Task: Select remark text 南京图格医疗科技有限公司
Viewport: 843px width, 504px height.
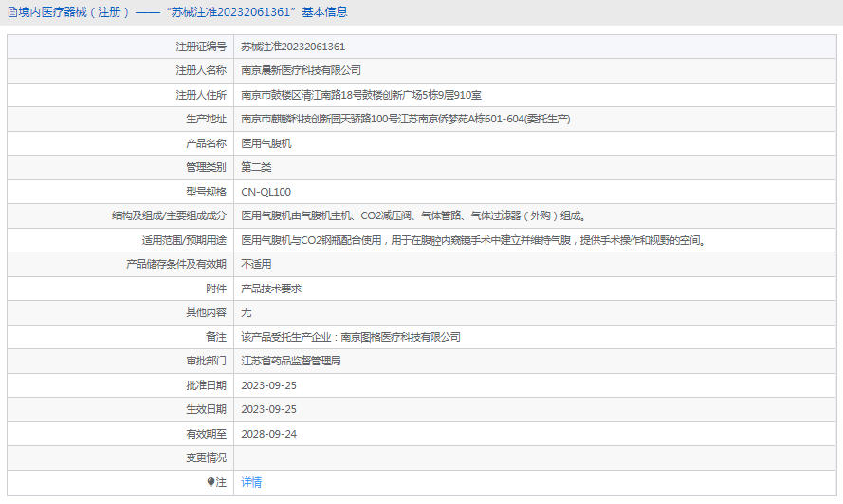Action: coord(400,337)
